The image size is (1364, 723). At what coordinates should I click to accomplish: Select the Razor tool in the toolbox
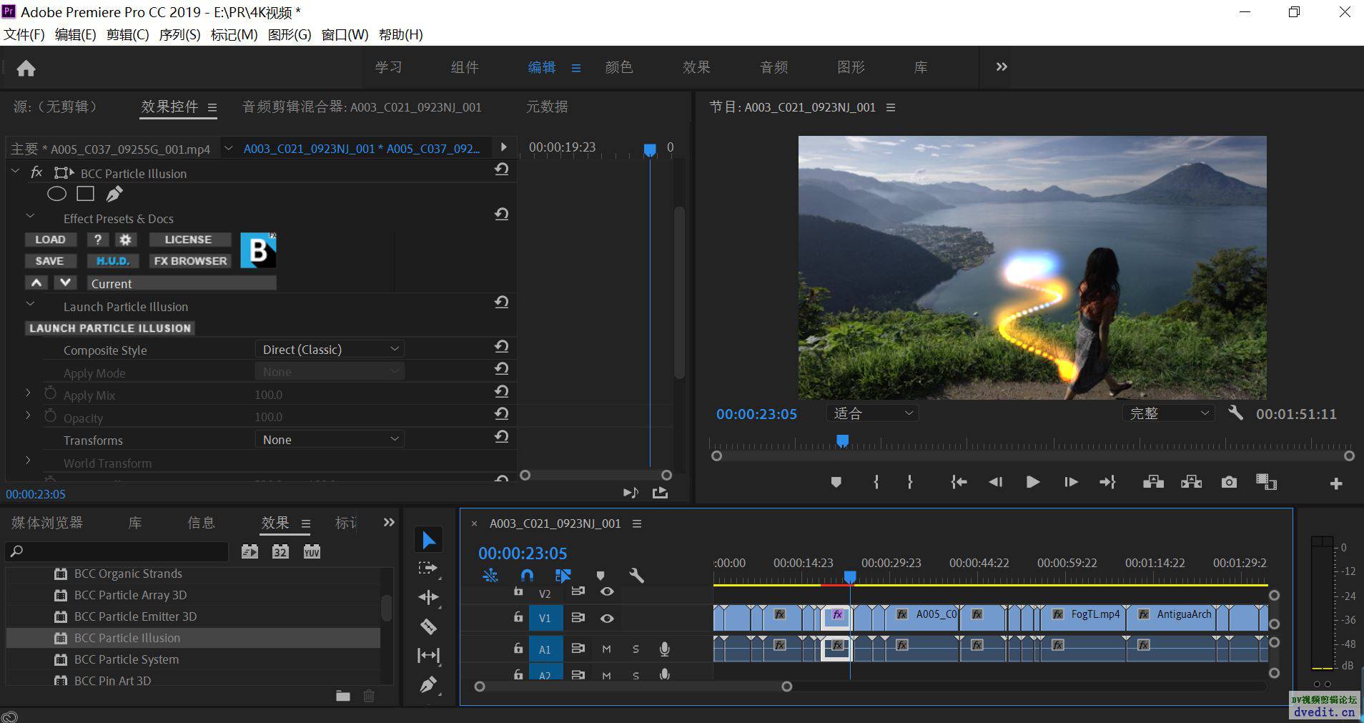[428, 626]
